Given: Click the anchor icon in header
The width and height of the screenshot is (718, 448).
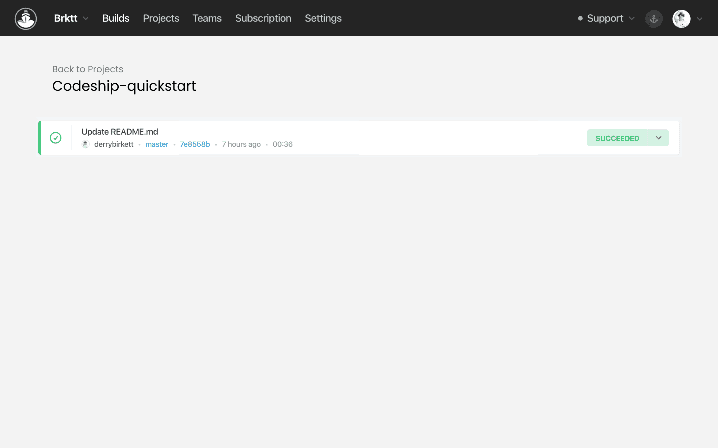Looking at the screenshot, I should point(654,19).
